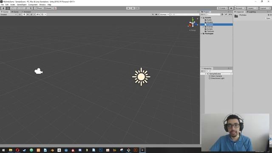Switch to the Inspector tab

click(x=239, y=12)
